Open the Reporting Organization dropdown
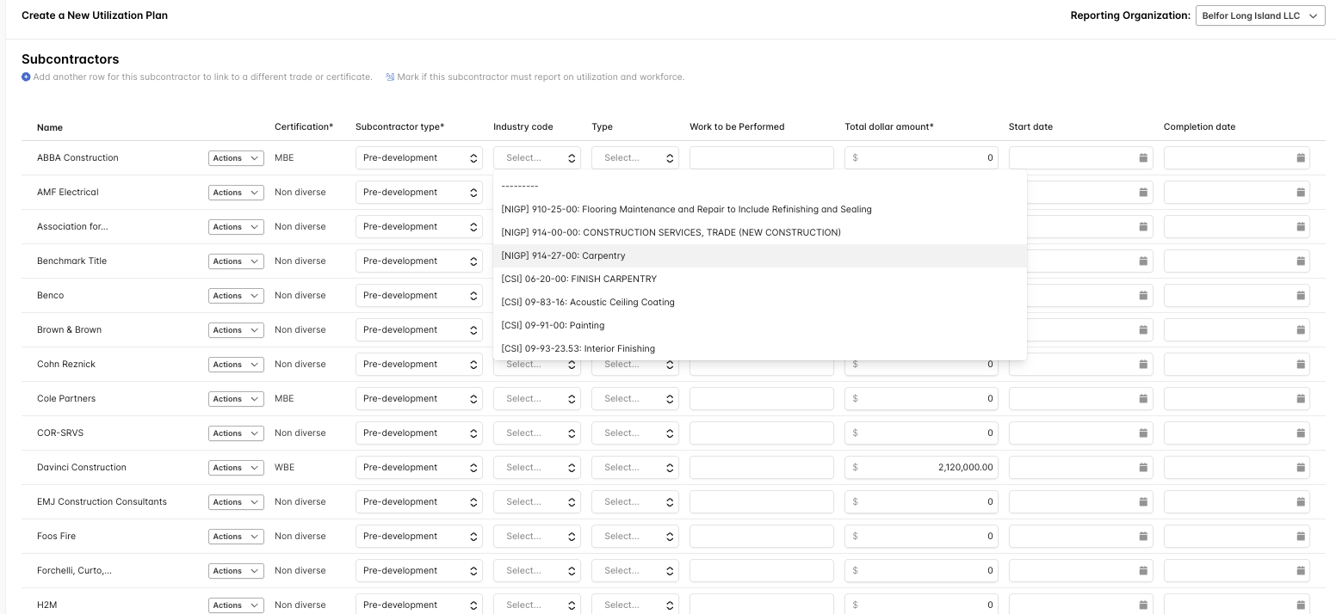The width and height of the screenshot is (1336, 614). [1260, 15]
